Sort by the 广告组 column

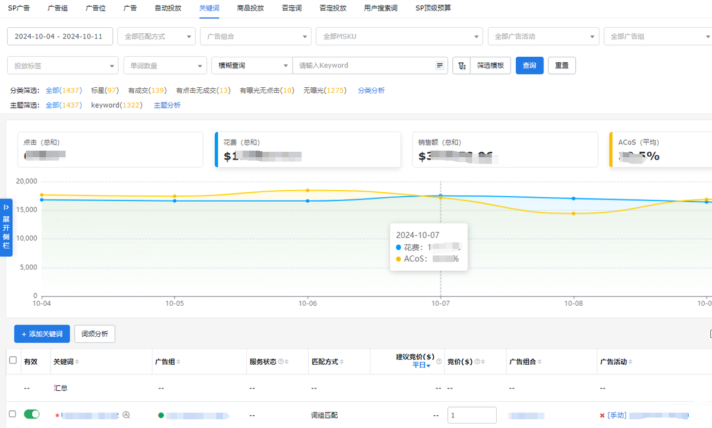click(x=178, y=362)
